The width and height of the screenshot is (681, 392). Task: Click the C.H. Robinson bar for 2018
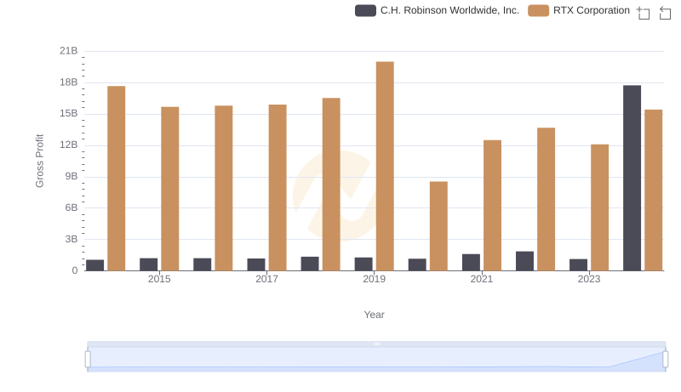click(x=310, y=264)
